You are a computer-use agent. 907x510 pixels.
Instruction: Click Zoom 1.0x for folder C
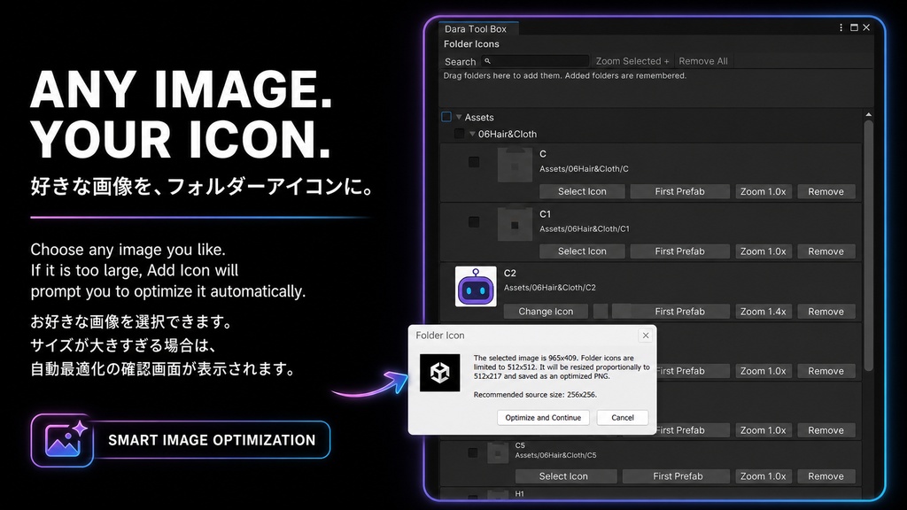(x=763, y=191)
